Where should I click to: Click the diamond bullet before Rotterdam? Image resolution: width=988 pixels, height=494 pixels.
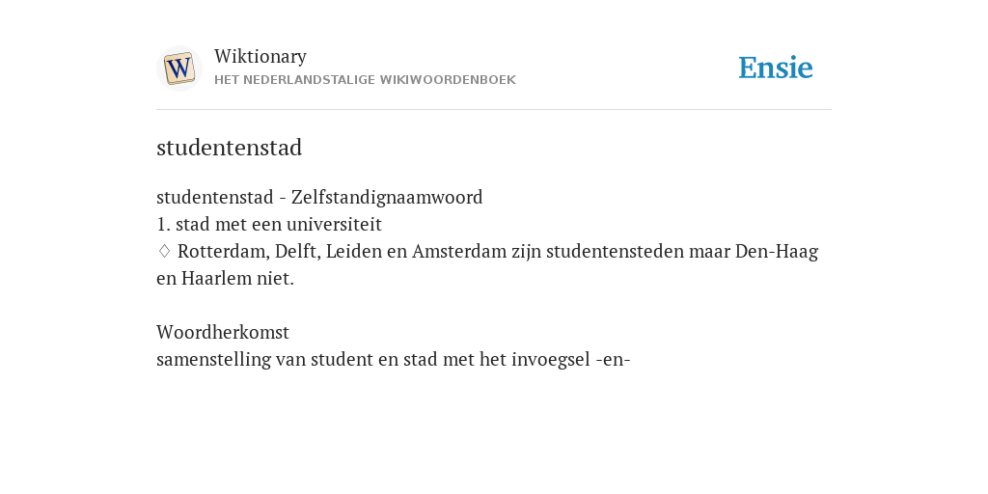[164, 252]
